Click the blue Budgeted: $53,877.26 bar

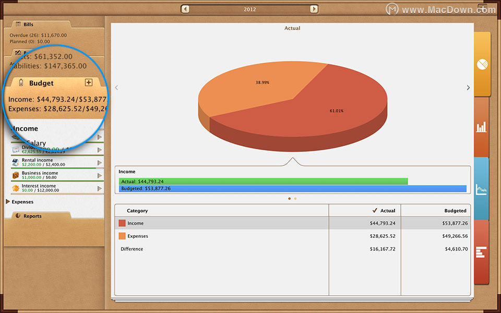293,189
